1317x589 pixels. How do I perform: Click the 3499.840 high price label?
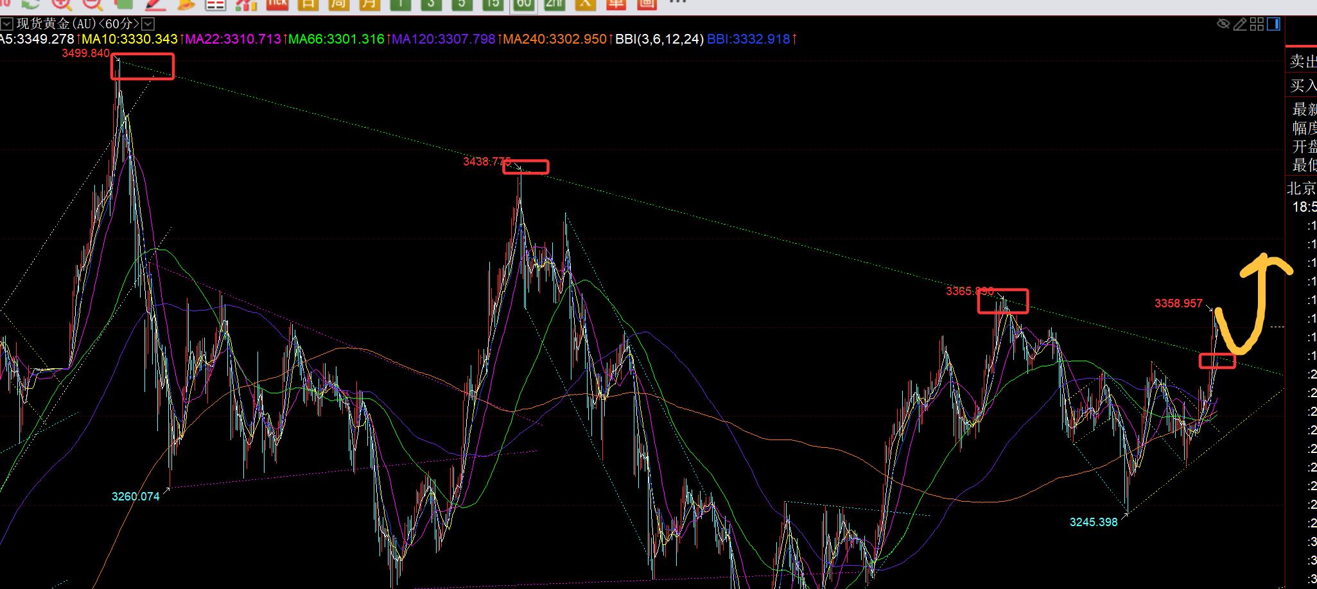(85, 53)
